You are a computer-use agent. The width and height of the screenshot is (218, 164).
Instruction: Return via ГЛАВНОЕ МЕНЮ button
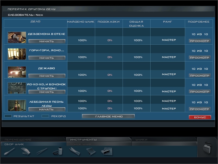108,116
